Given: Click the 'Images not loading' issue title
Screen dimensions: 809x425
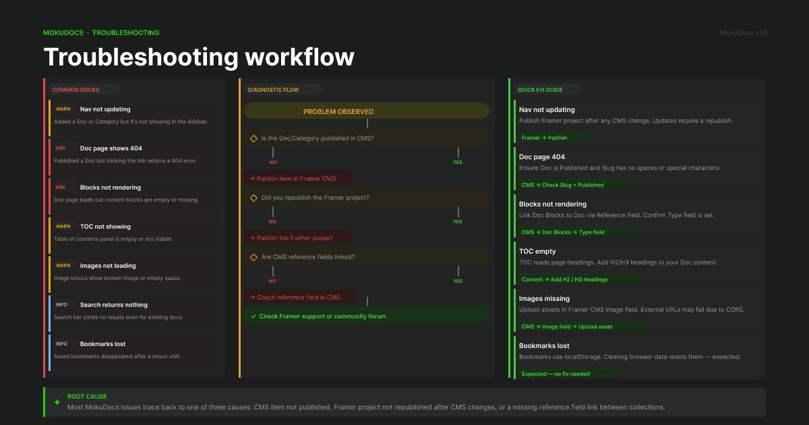Looking at the screenshot, I should pyautogui.click(x=108, y=265).
